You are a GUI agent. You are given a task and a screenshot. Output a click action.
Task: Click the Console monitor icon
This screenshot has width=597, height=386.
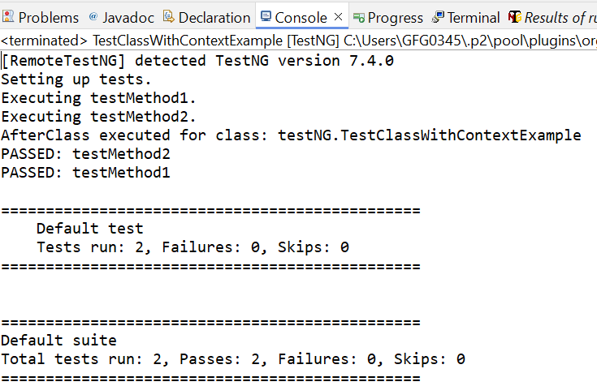266,17
